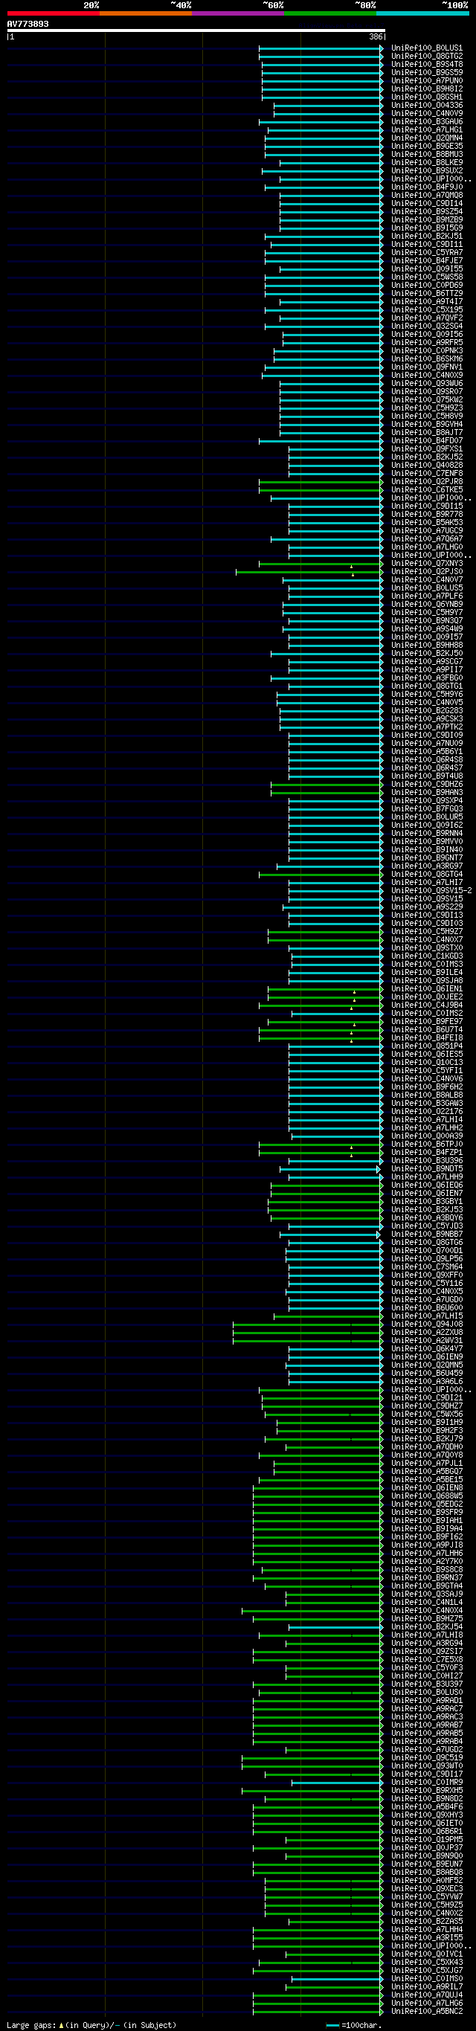Click the label UniRef100_A3FBG0

427,678
